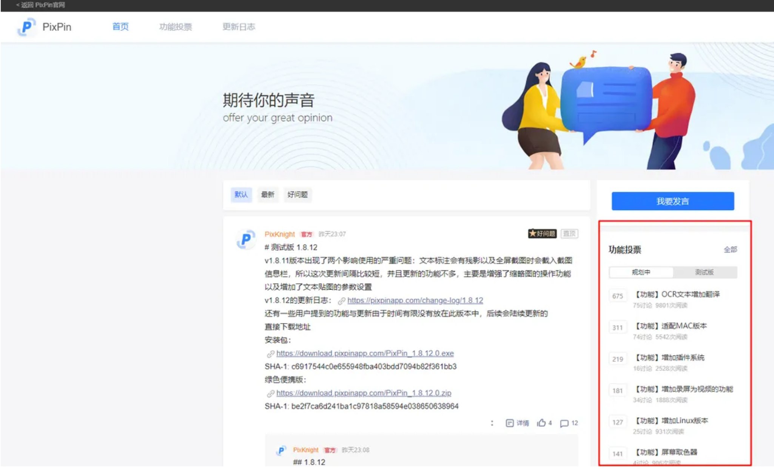Select the 默认 sort filter
774x469 pixels.
241,195
